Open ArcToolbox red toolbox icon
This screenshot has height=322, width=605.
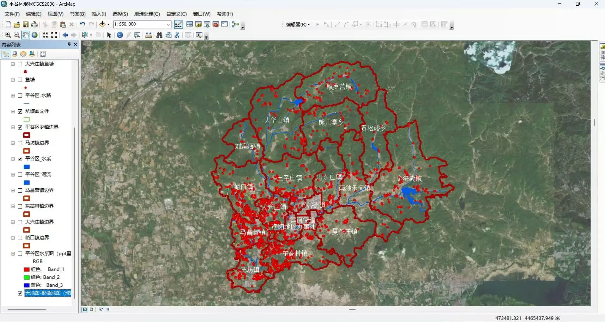click(216, 24)
